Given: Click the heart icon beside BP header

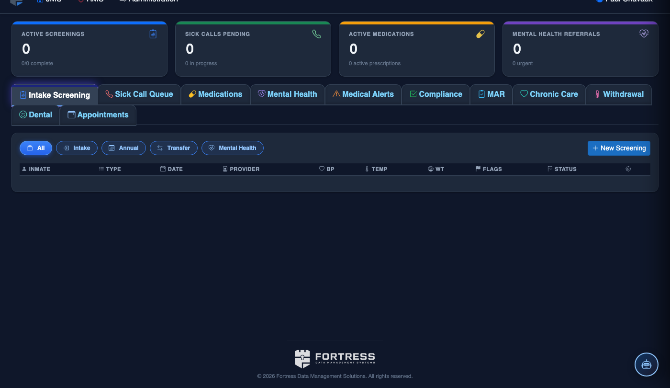Looking at the screenshot, I should click(322, 169).
